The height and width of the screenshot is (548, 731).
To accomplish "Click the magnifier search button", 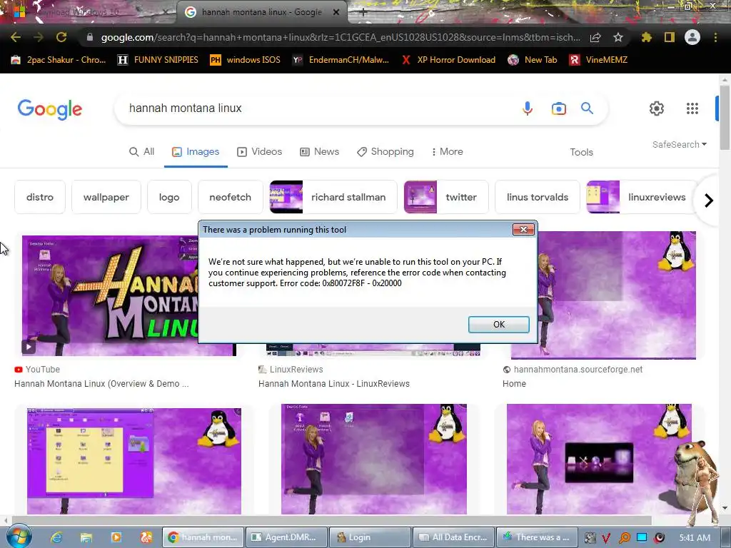I will pyautogui.click(x=587, y=108).
